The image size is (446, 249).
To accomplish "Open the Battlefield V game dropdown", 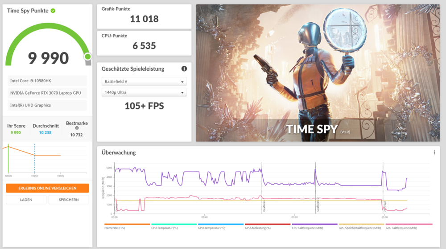I will [144, 82].
